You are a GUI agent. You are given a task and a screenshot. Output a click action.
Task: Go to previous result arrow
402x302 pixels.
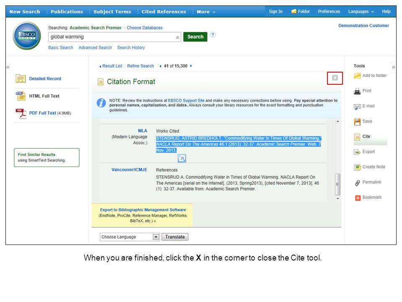(x=160, y=66)
